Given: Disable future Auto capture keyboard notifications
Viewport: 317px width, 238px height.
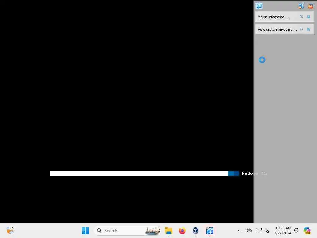Looking at the screenshot, I should tap(302, 29).
